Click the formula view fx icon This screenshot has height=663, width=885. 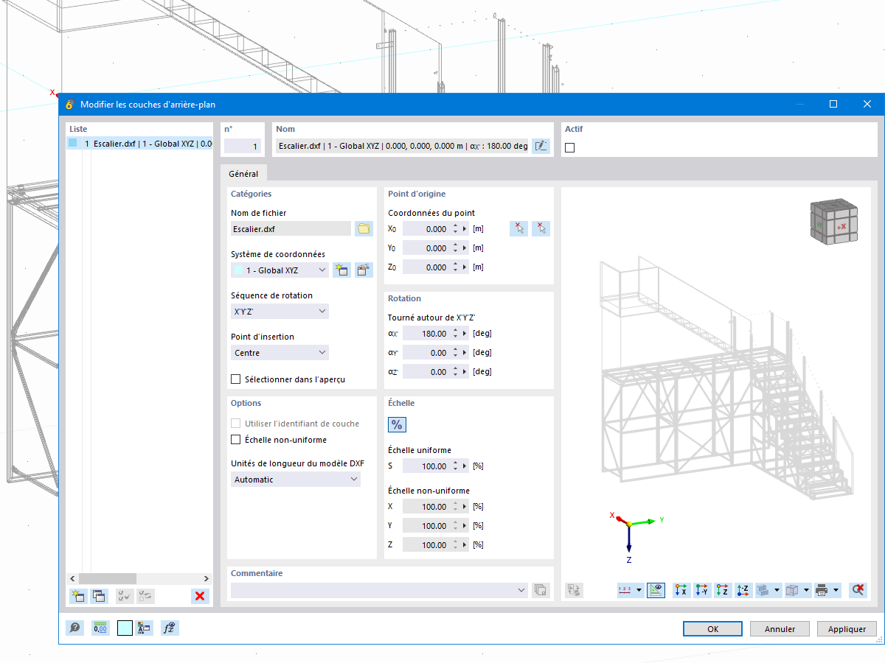tap(170, 628)
